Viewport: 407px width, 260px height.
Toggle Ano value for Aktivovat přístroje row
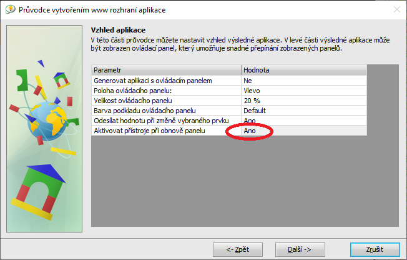304,131
